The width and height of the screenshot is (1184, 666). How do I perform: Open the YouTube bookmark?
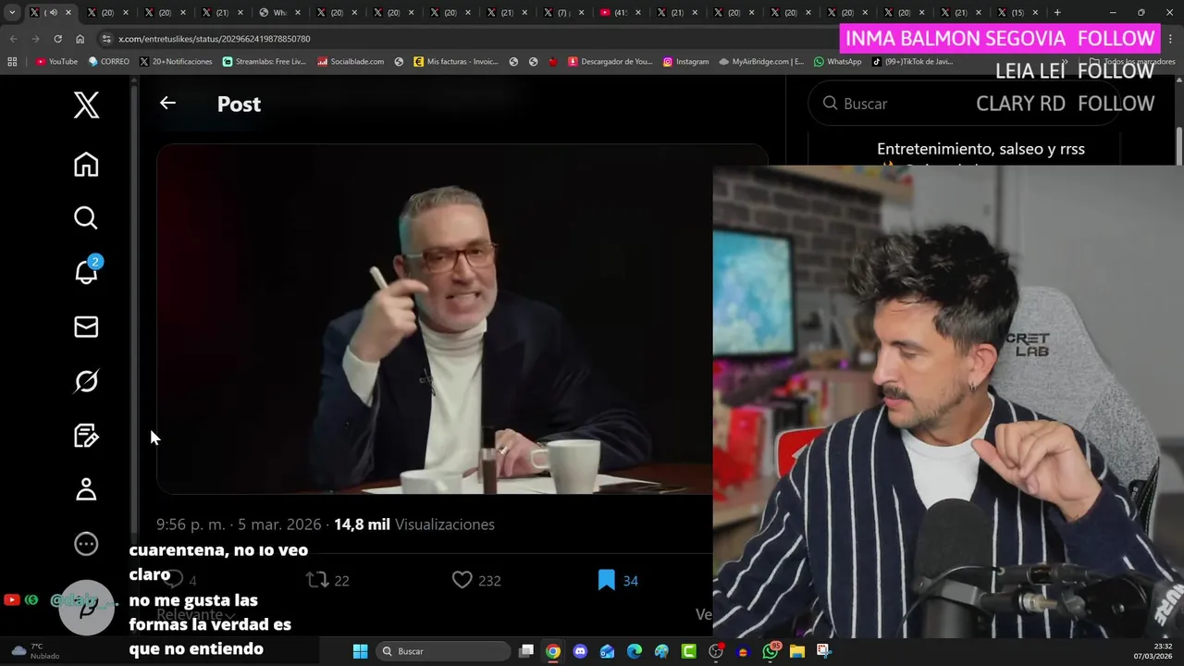tap(56, 61)
